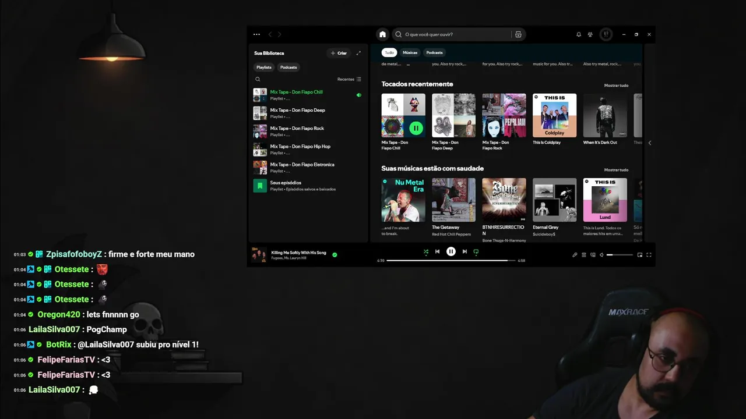
Task: Click the now-playing album cover
Action: coord(259,255)
